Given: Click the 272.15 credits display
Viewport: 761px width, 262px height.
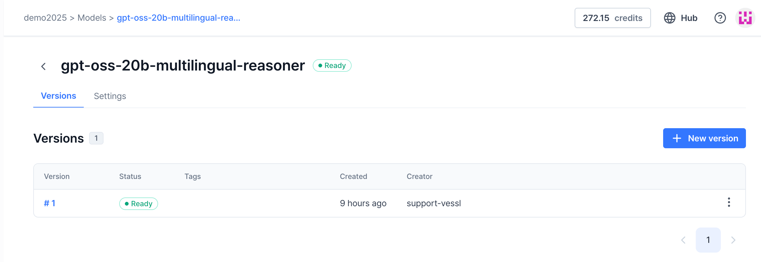Looking at the screenshot, I should pos(612,18).
